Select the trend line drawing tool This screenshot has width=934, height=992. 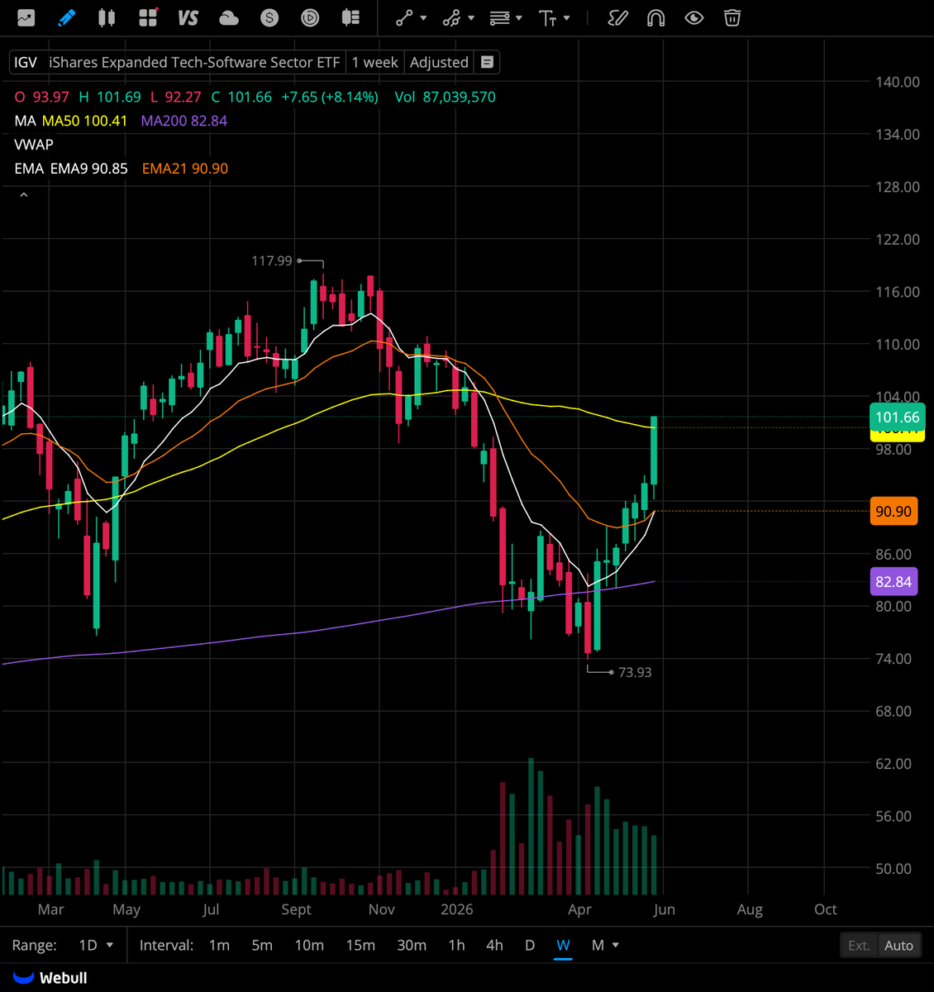point(403,18)
